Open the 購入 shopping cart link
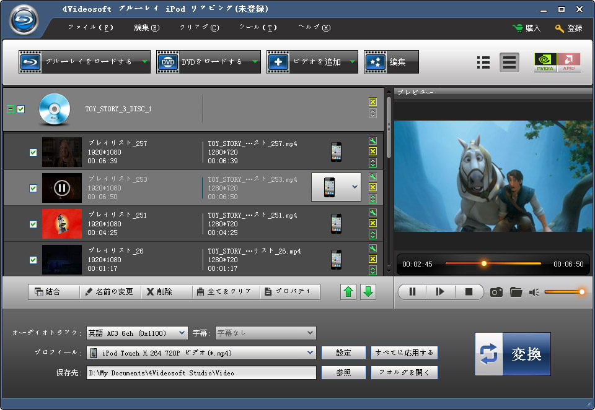This screenshot has width=595, height=410. (x=526, y=28)
